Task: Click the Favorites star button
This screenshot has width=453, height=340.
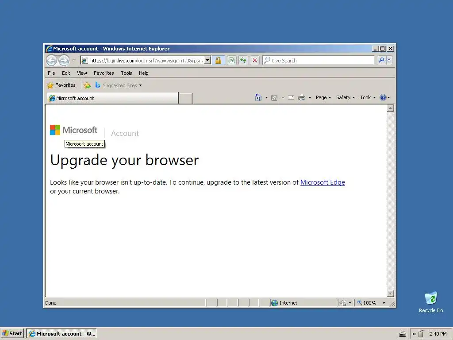Action: pos(61,85)
